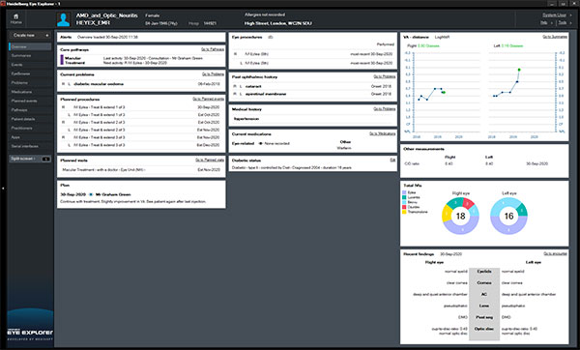Image resolution: width=580 pixels, height=350 pixels.
Task: Switch to the Summaries sidebar item
Action: 21,55
